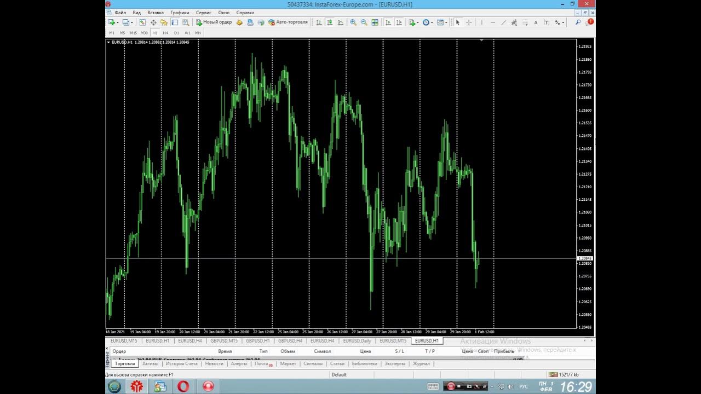The image size is (701, 394).
Task: Select the text tool A
Action: 536,22
